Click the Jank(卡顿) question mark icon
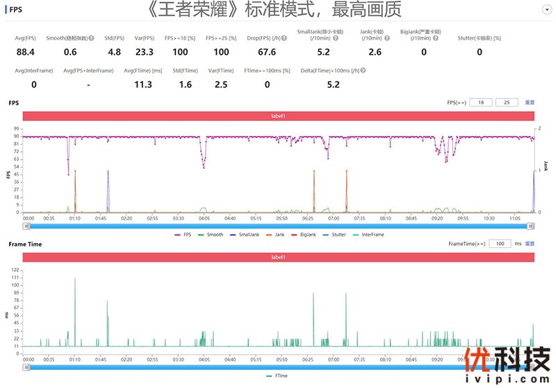The width and height of the screenshot is (556, 388). [x=386, y=39]
